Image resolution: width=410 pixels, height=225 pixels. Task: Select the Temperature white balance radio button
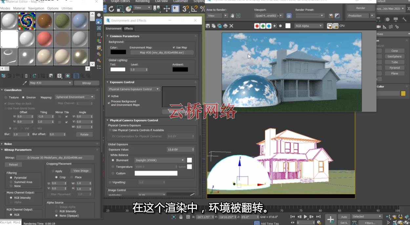113,167
